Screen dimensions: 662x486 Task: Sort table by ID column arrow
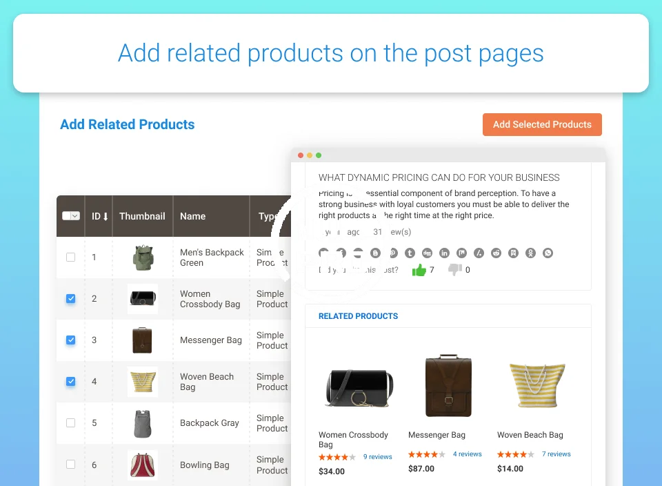click(x=106, y=217)
